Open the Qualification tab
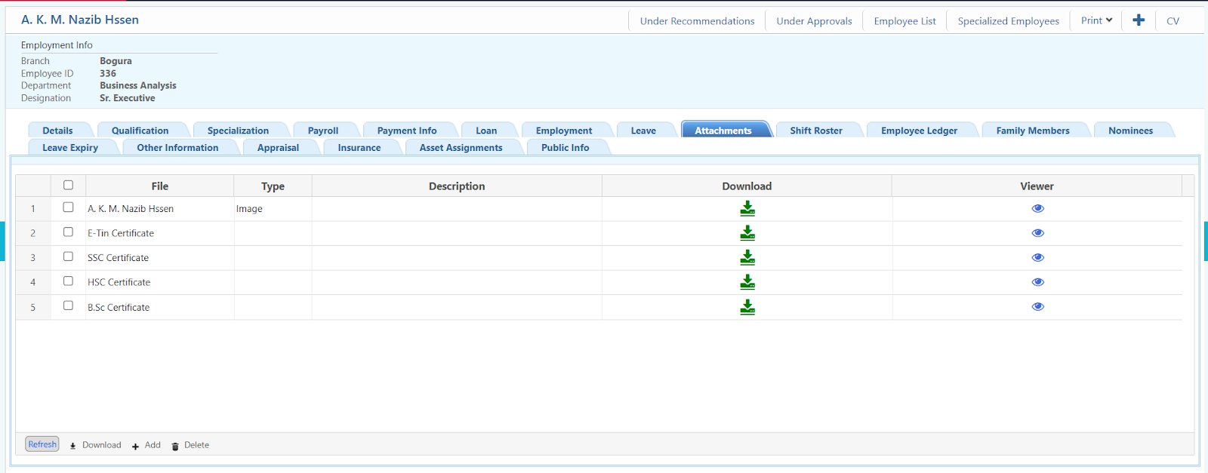This screenshot has width=1208, height=473. (x=140, y=131)
